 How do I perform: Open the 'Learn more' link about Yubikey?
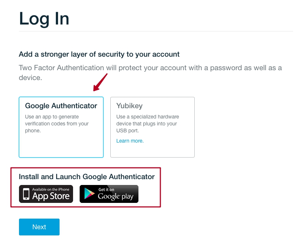point(130,141)
